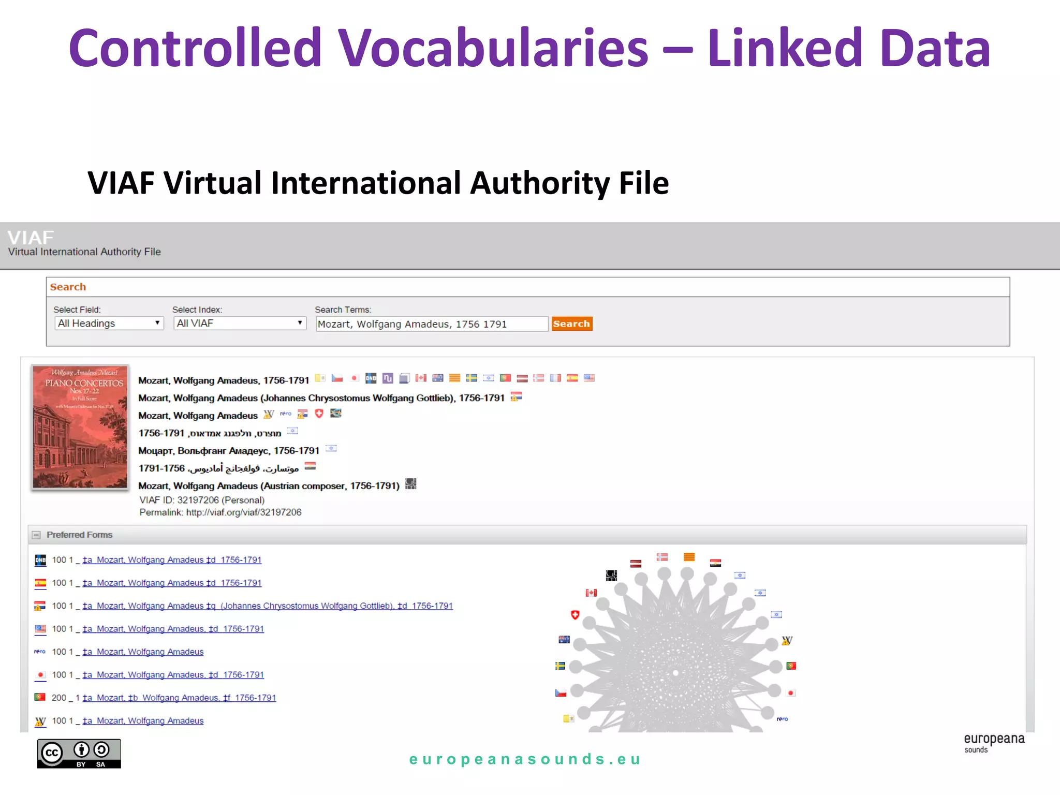1060x795 pixels.
Task: Click the Portuguese flag in the Preferred Forms list
Action: pos(40,697)
